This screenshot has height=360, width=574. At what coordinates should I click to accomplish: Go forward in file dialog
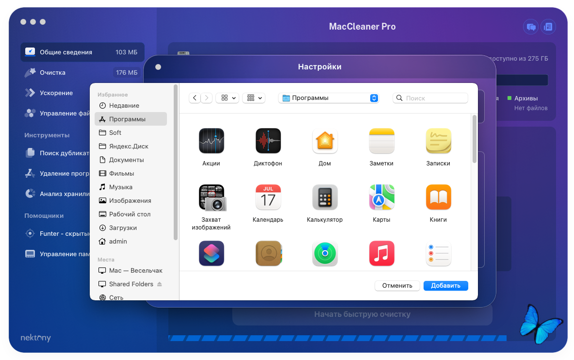(207, 98)
